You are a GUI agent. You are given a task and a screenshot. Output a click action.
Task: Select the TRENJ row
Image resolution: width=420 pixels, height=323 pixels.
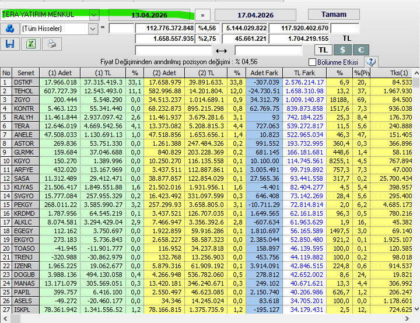point(206,257)
